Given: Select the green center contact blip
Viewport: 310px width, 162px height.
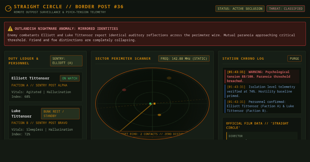Looking at the screenshot, I should [150, 104].
